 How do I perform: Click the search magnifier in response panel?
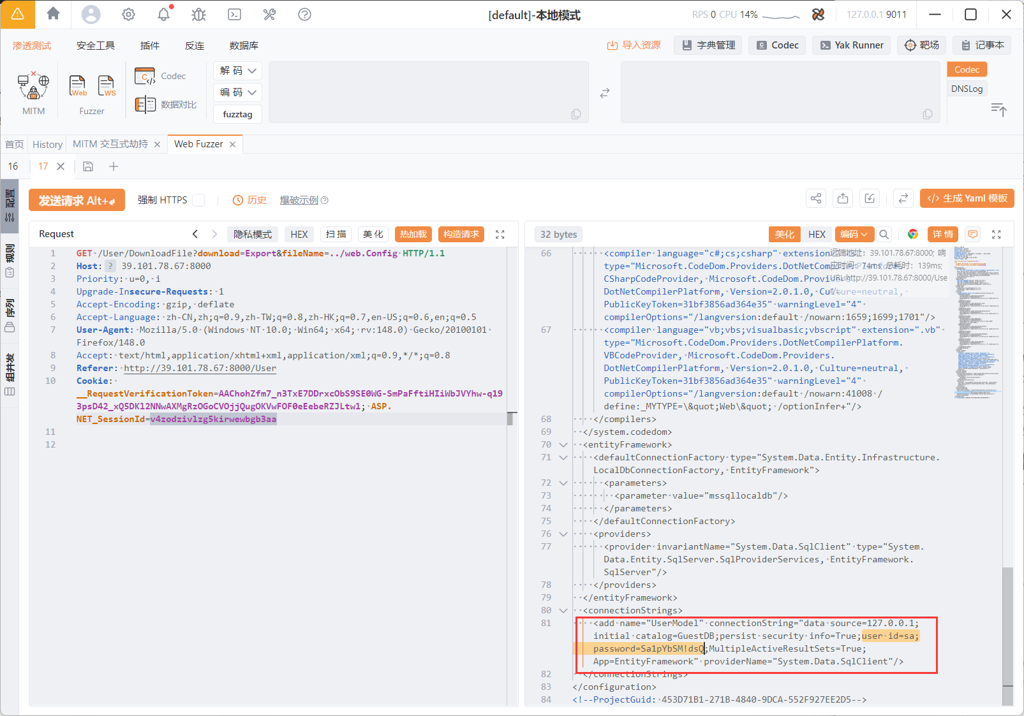[x=884, y=234]
